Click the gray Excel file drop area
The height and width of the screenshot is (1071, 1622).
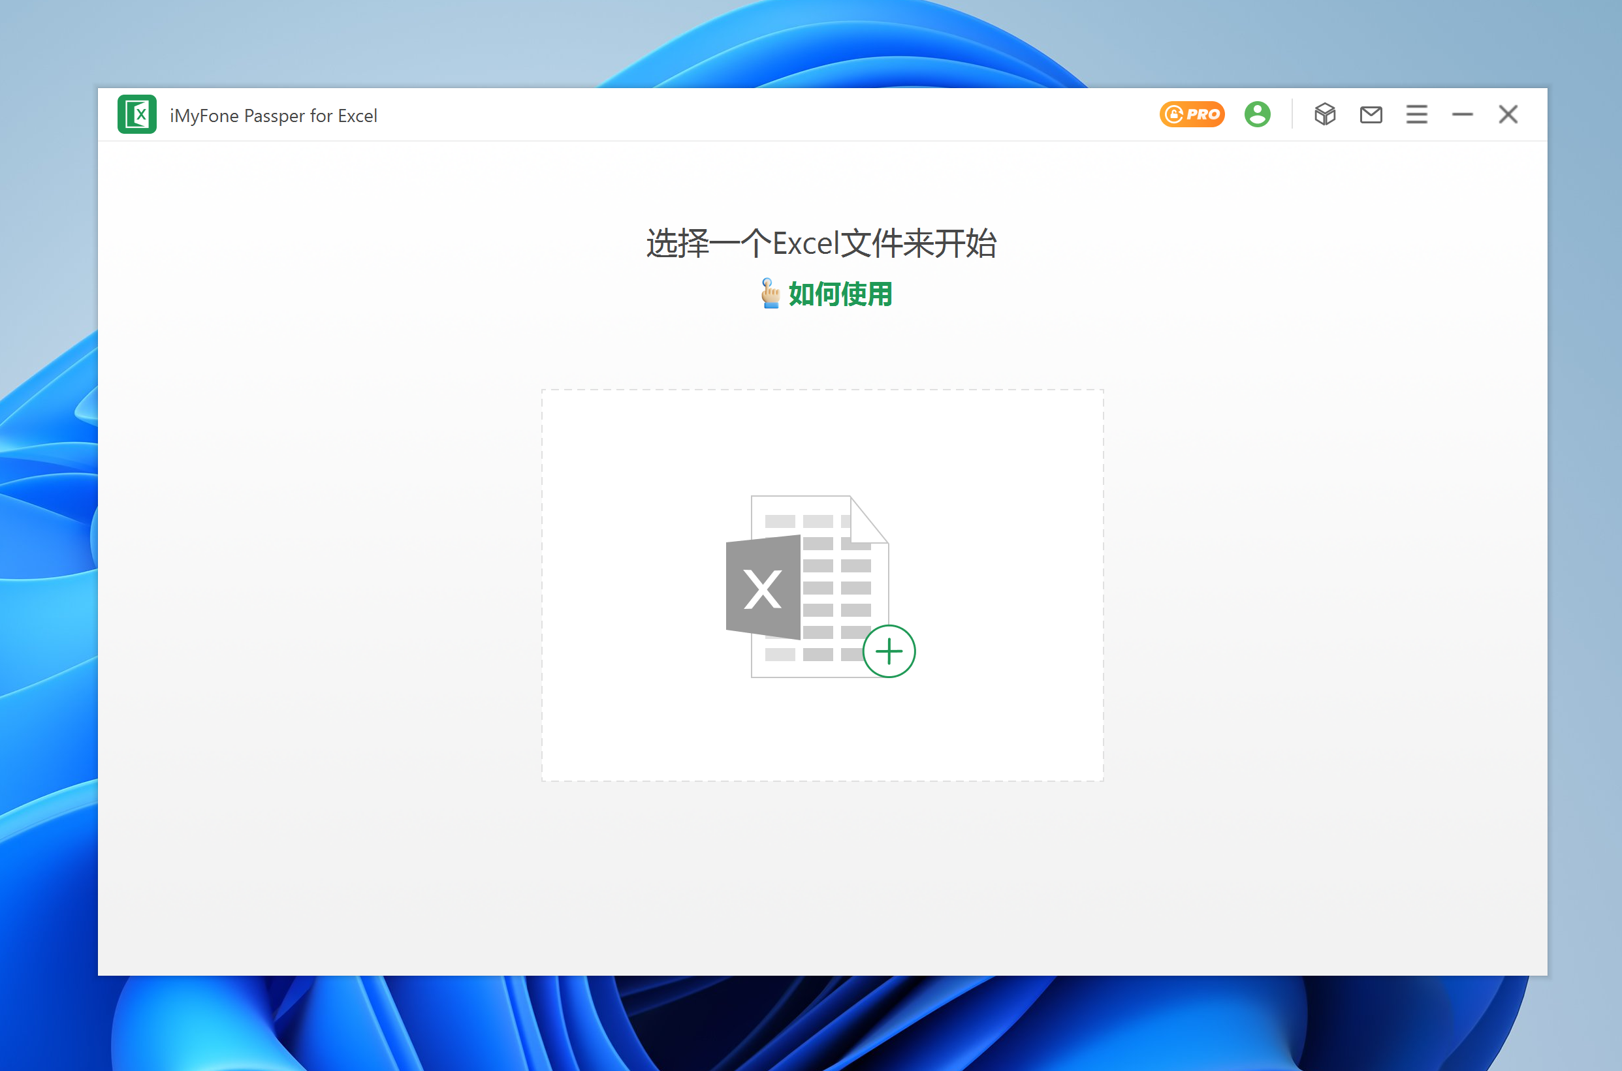822,585
